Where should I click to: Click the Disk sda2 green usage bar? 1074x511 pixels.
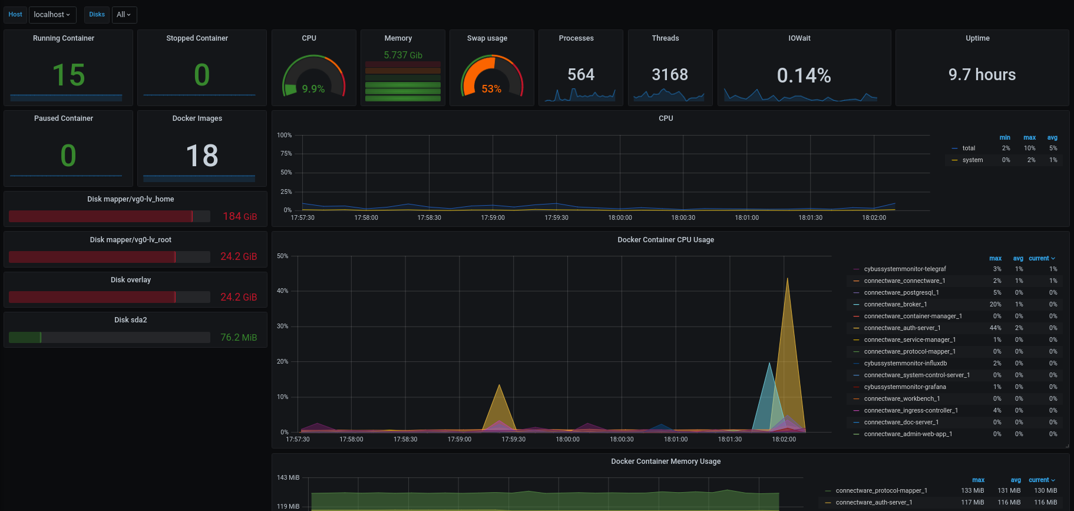110,337
